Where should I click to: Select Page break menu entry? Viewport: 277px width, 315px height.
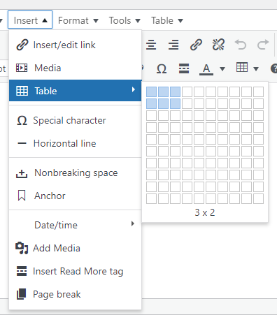(75, 294)
